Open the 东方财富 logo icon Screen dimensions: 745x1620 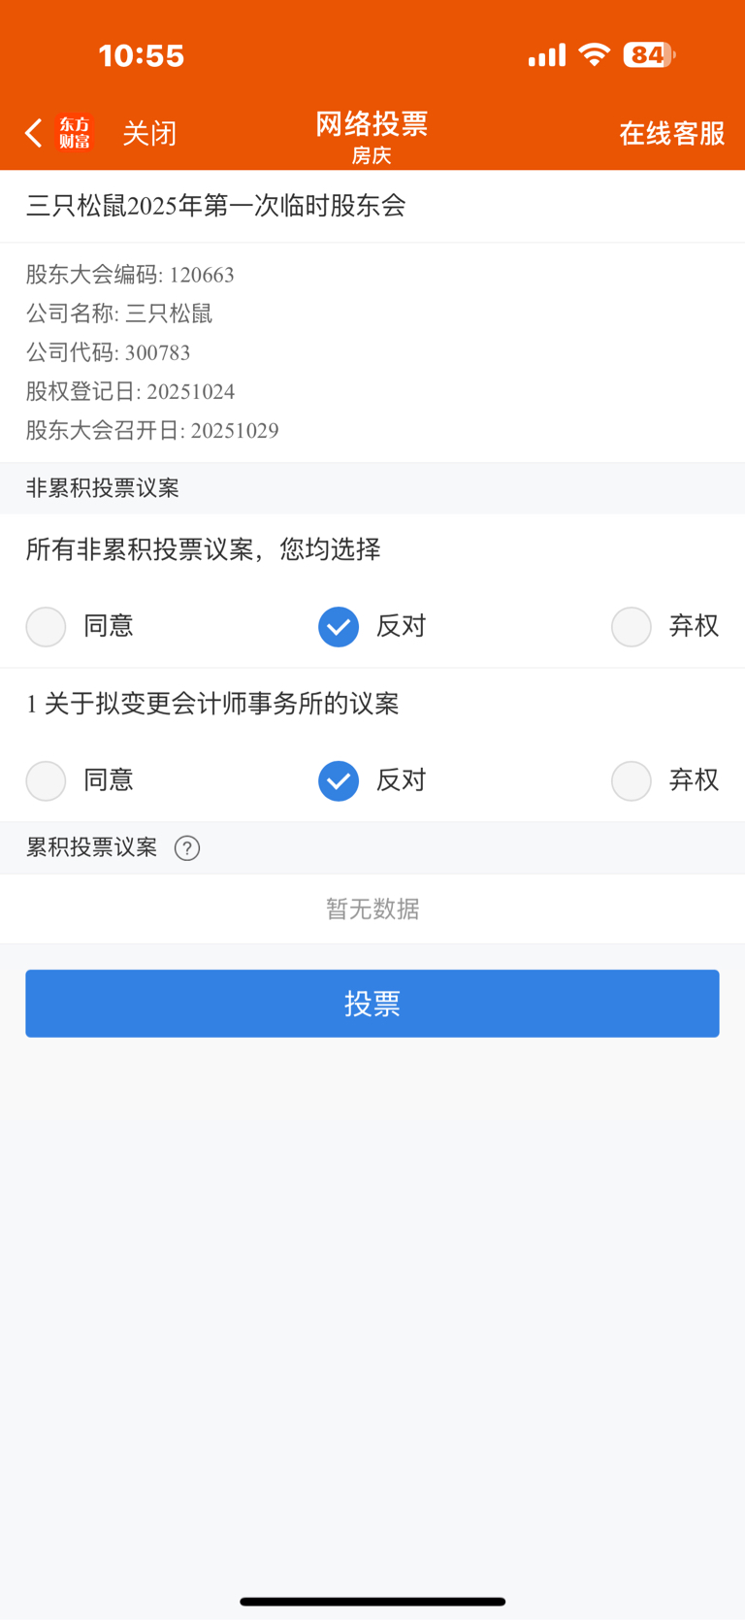click(75, 133)
